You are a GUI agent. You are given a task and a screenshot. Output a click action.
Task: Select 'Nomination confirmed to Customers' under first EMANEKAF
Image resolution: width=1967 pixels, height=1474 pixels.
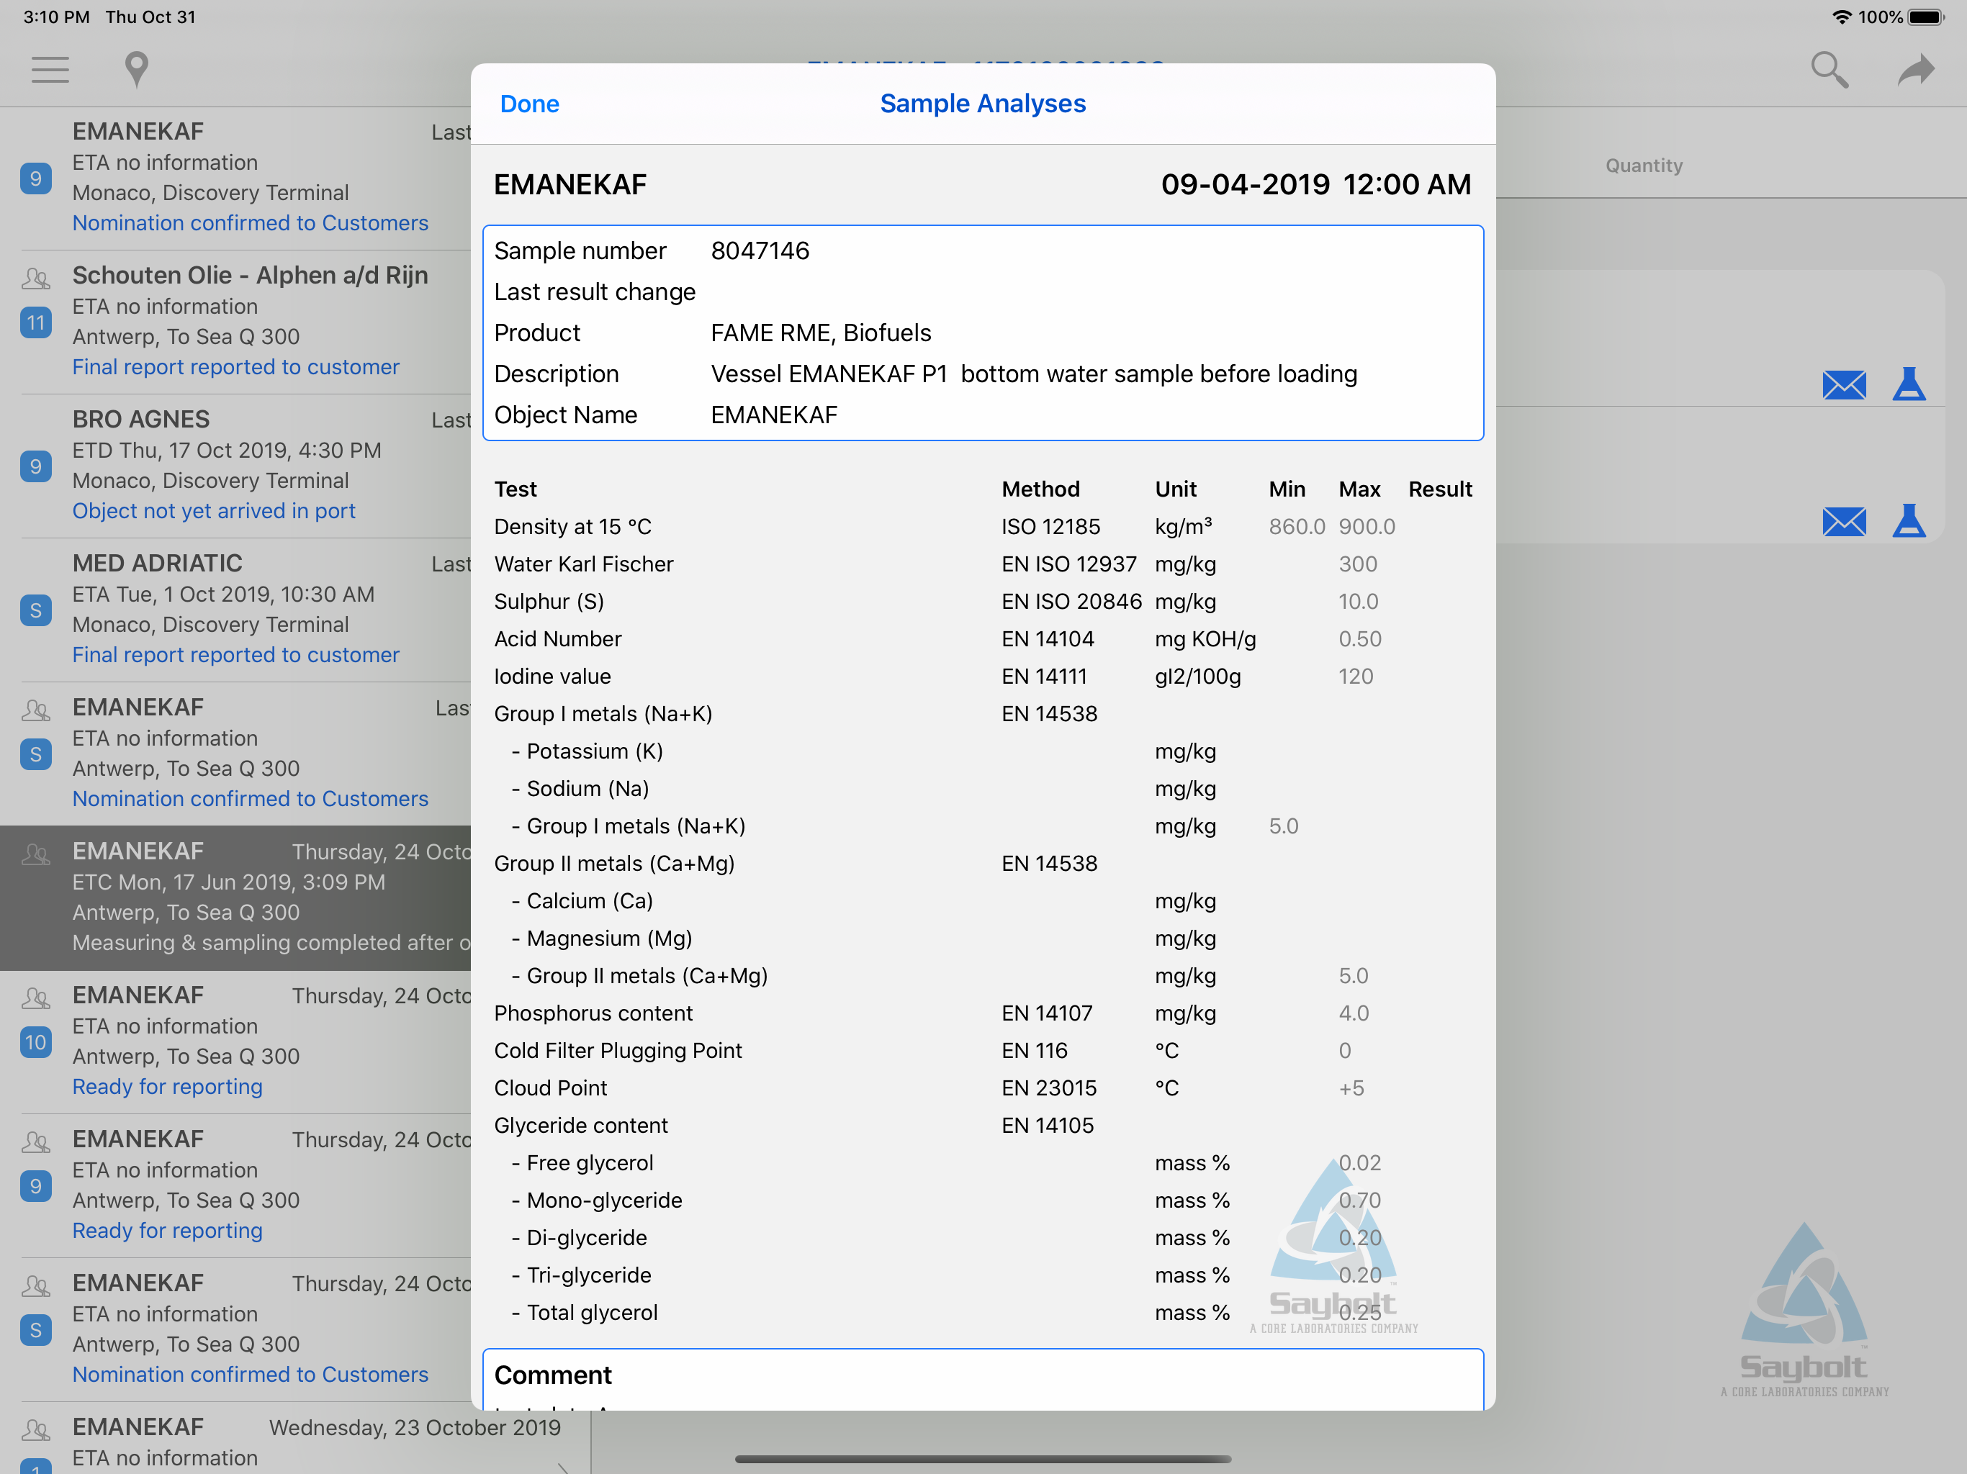pyautogui.click(x=250, y=223)
